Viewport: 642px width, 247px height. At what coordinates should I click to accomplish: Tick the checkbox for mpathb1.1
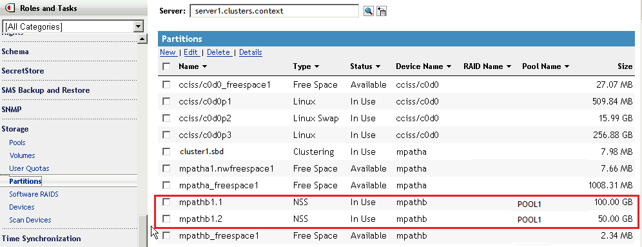click(166, 202)
